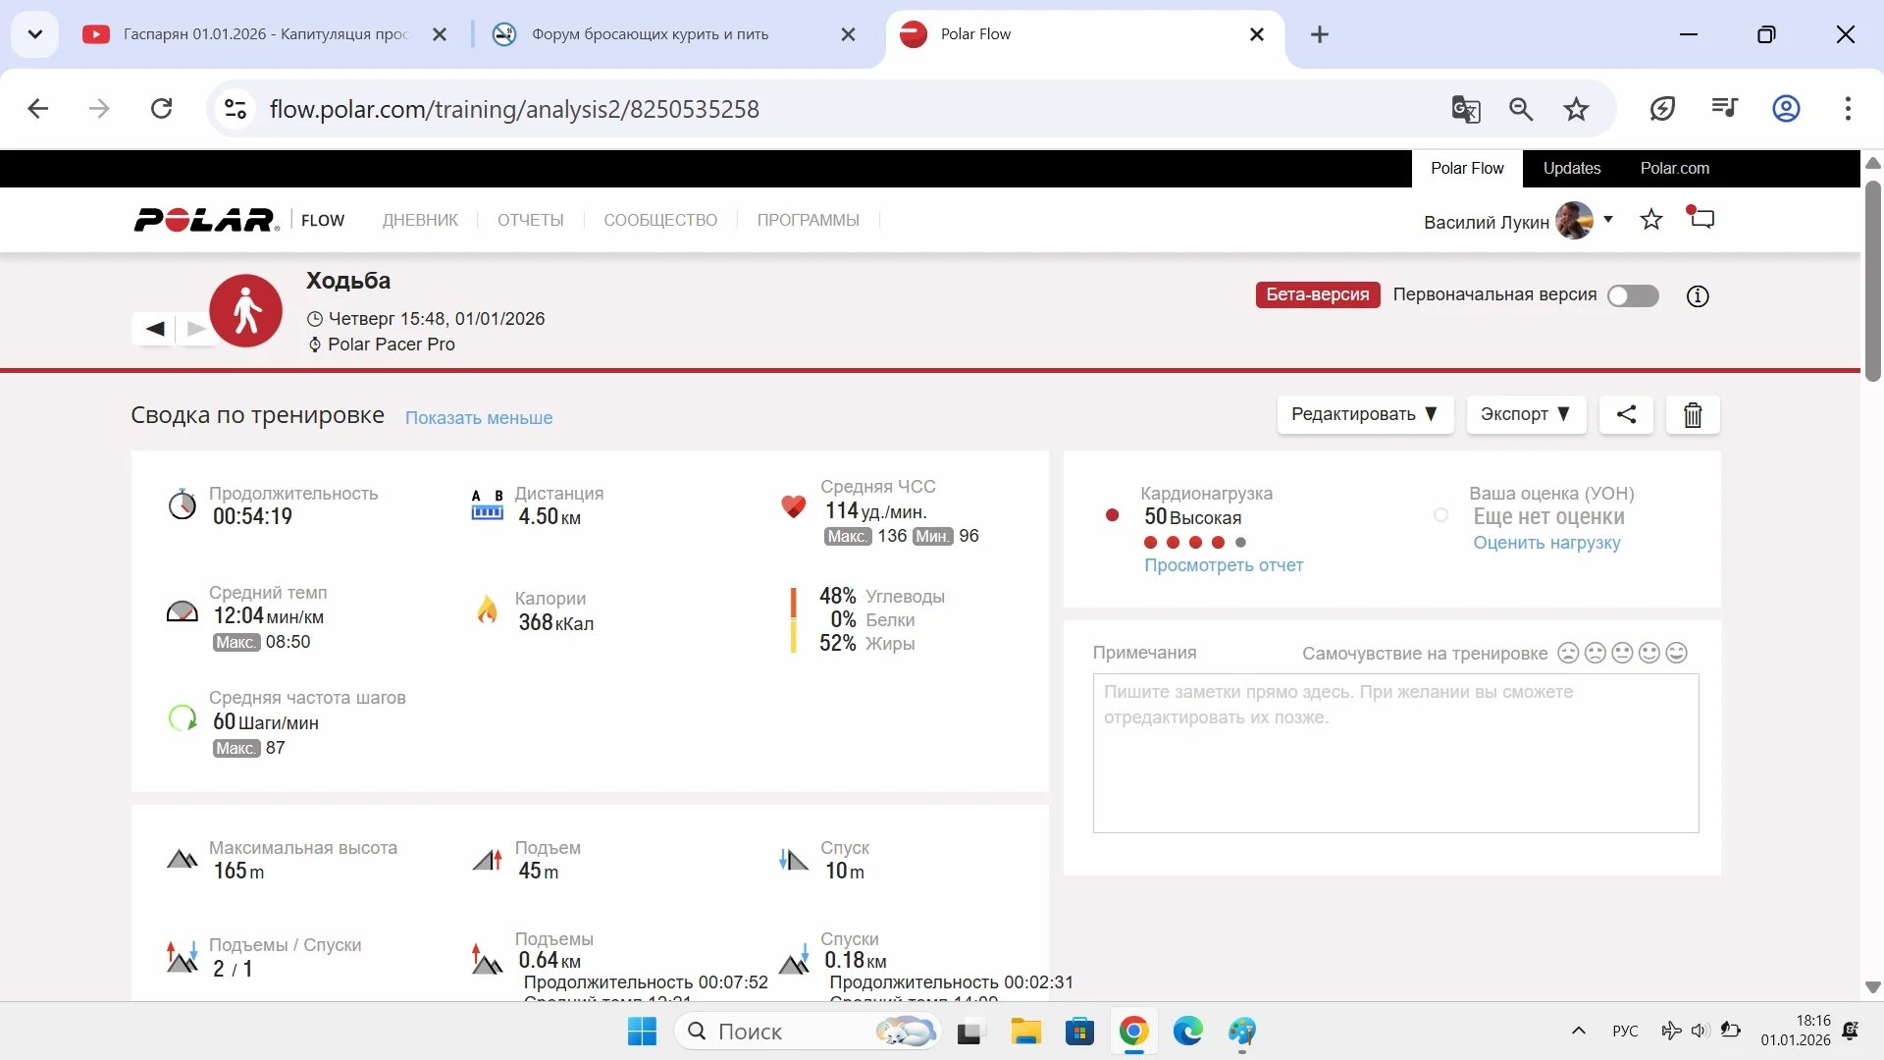The image size is (1884, 1060).
Task: Click into the Примечания notes text area
Action: tap(1395, 753)
